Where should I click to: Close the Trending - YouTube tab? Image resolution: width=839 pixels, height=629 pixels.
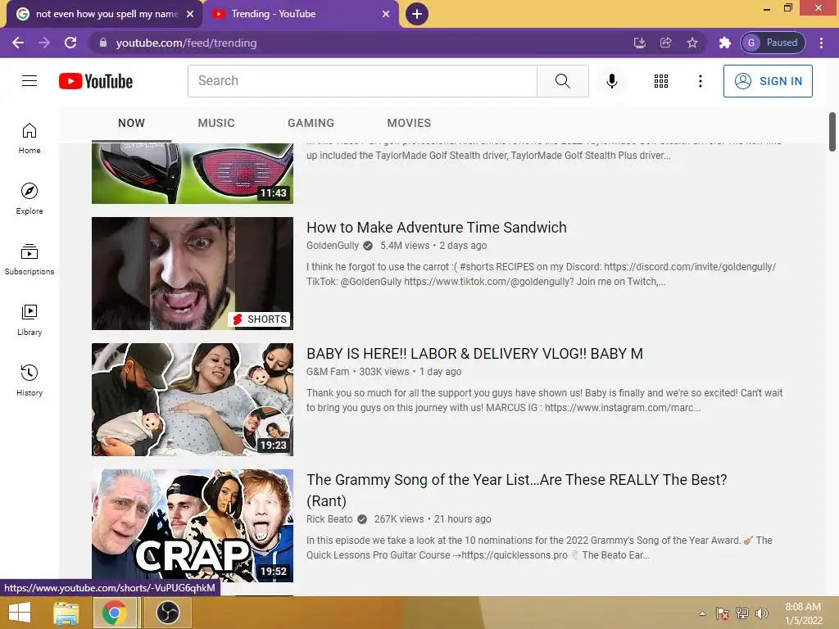(x=386, y=14)
